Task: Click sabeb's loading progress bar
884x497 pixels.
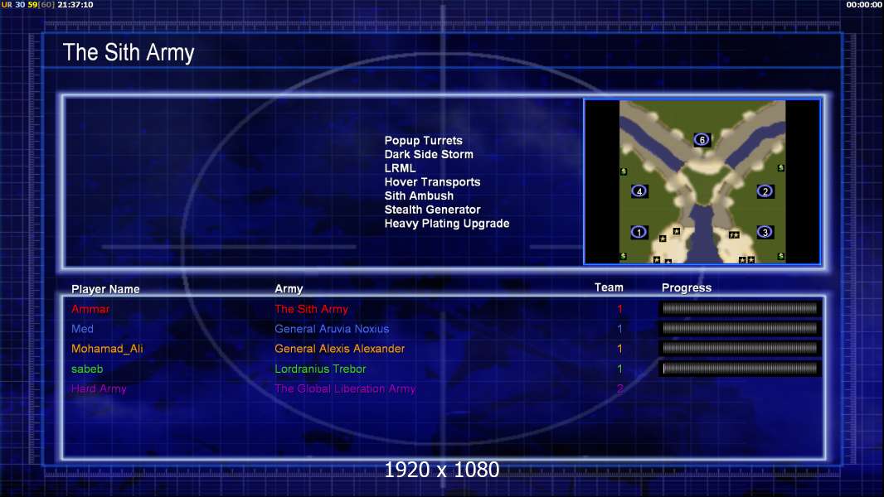Action: pyautogui.click(x=740, y=369)
